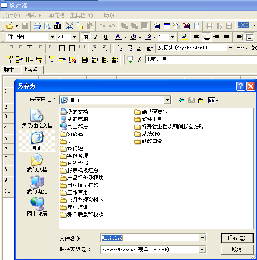
Task: Expand the 保存类型 dropdown
Action: tap(202, 250)
